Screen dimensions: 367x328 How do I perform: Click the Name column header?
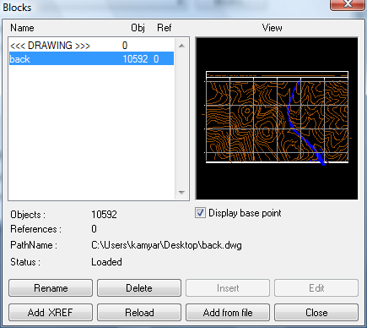point(22,28)
